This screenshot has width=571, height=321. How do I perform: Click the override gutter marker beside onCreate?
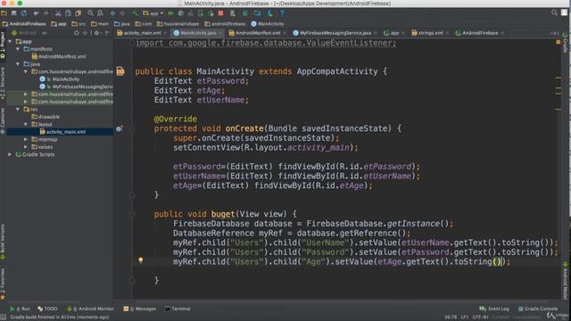tap(119, 128)
